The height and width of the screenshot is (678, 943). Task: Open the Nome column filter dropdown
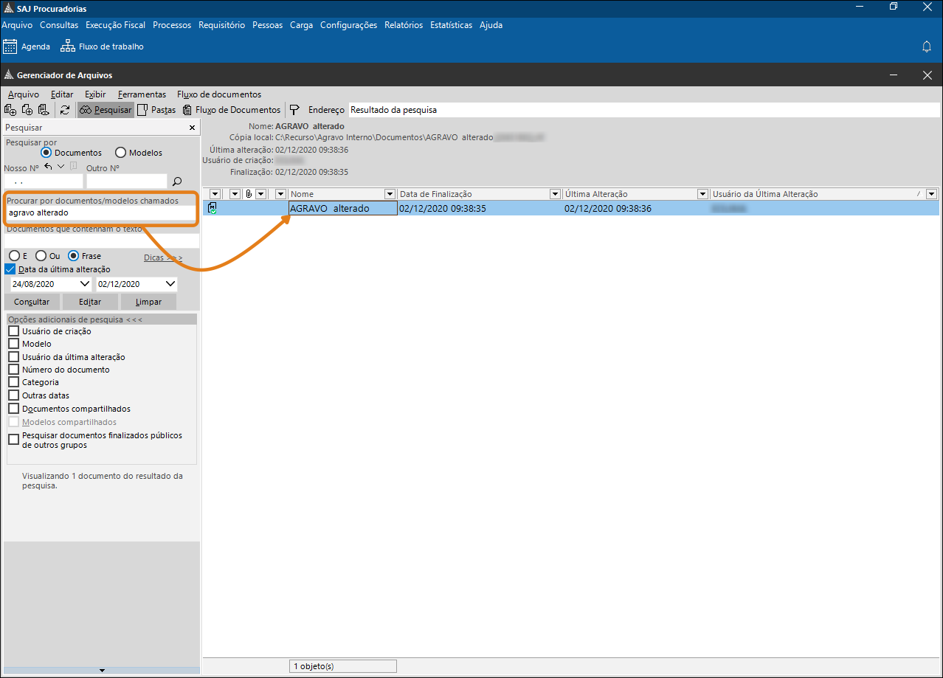coord(390,194)
